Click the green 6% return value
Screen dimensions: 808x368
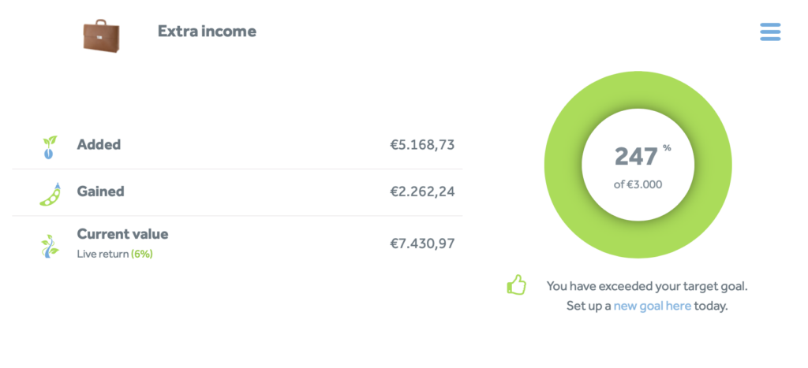pyautogui.click(x=142, y=254)
